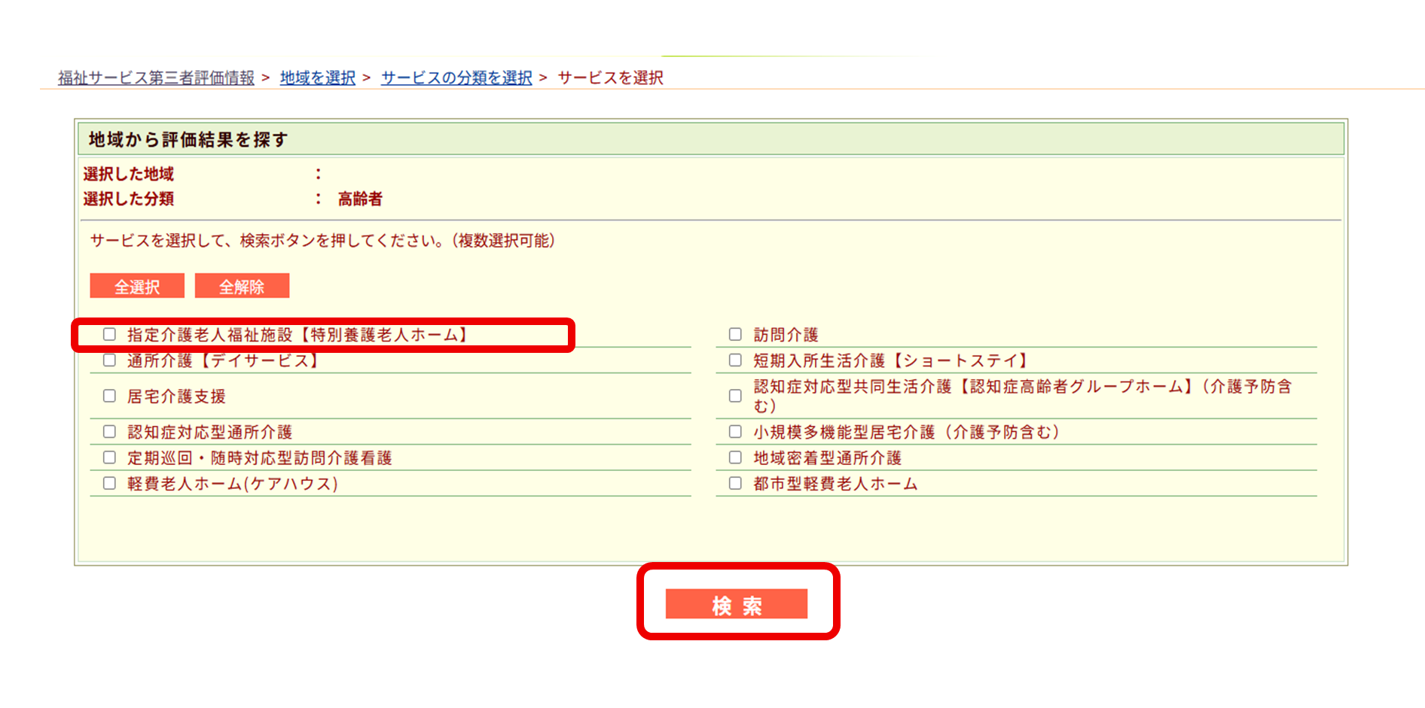1425x708 pixels.
Task: Click the サービスを選択 current breadcrumb text
Action: coord(610,78)
